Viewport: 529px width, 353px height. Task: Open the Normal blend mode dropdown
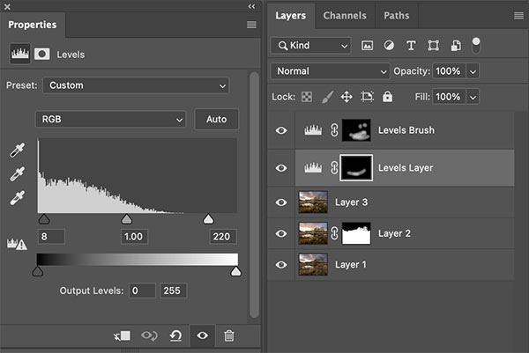click(x=332, y=70)
